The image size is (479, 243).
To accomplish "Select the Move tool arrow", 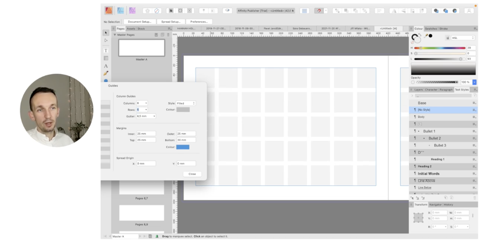I will tap(106, 33).
